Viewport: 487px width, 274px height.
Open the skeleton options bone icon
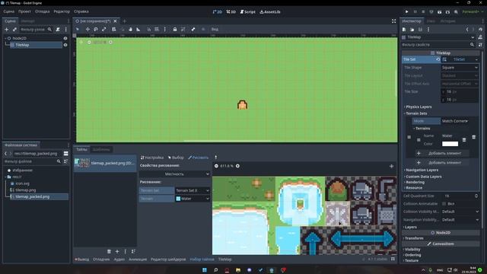pyautogui.click(x=193, y=29)
